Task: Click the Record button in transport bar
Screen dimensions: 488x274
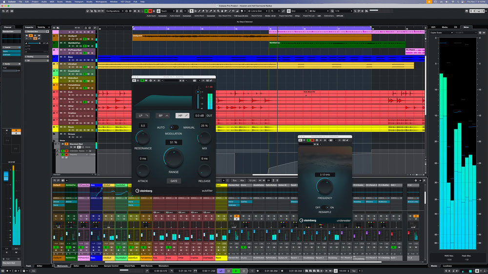Action: coord(244,271)
